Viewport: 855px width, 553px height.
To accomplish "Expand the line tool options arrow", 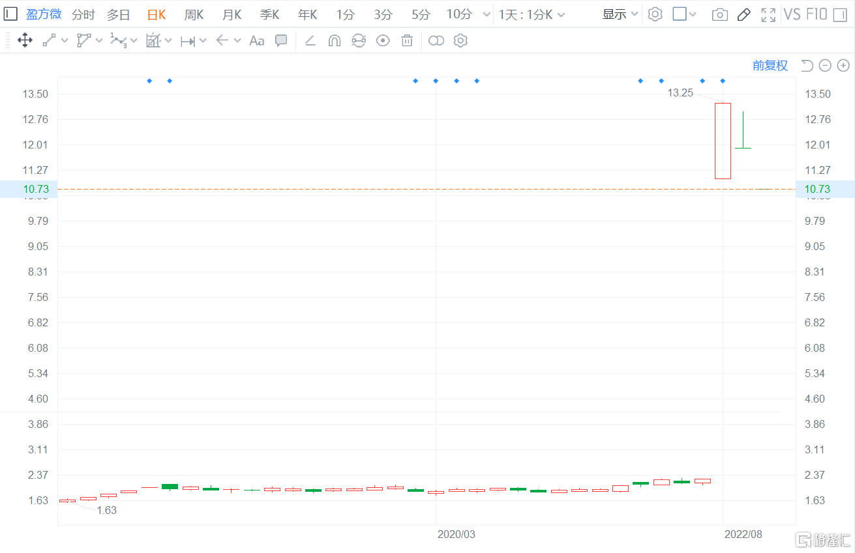I will pyautogui.click(x=65, y=41).
